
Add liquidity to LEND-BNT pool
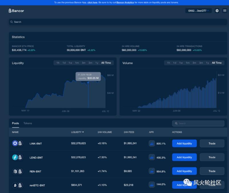click(184, 157)
